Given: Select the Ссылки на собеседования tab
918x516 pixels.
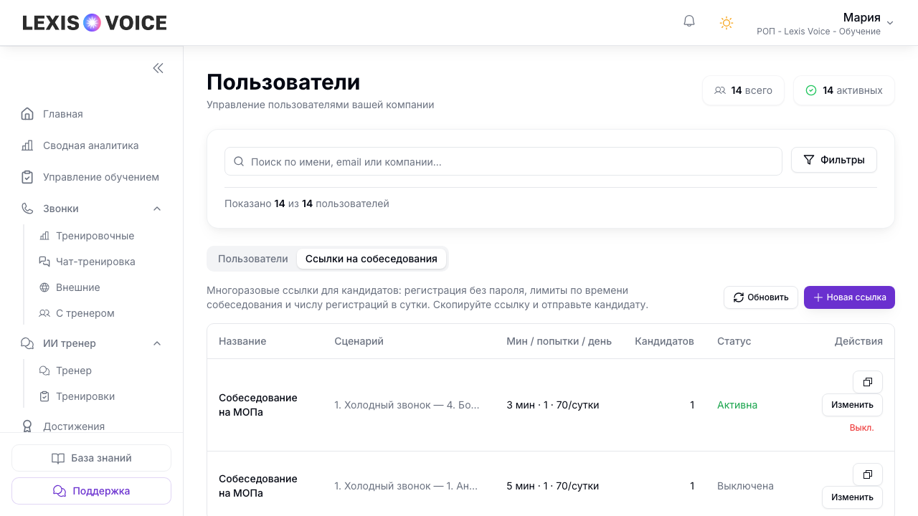Looking at the screenshot, I should point(372,259).
